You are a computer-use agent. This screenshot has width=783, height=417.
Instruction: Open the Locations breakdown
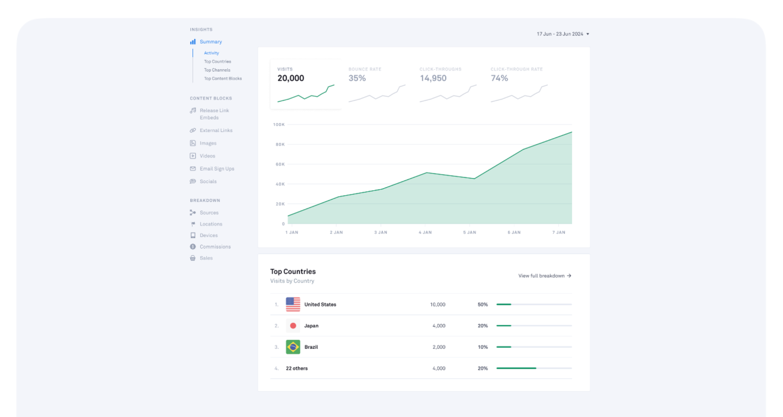pos(211,224)
